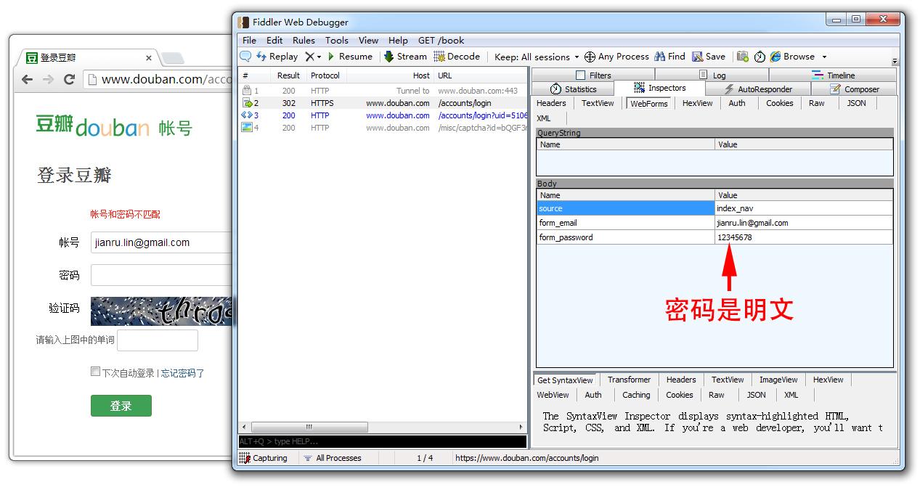Click the 密码 password field
Screen dimensions: 920x487
coord(162,275)
